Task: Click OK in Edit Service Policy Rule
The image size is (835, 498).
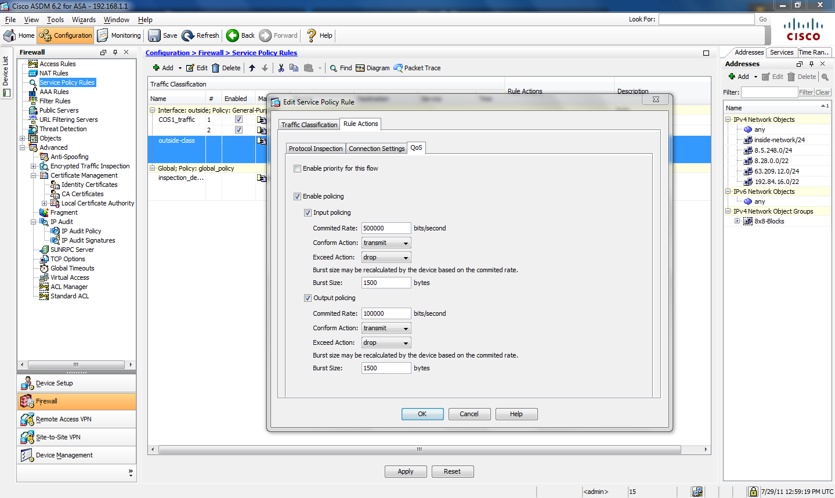Action: coord(422,414)
